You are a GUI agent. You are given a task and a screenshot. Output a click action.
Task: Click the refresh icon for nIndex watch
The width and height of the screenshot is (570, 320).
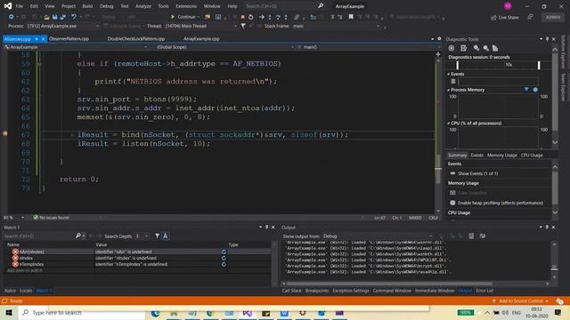pos(224,258)
